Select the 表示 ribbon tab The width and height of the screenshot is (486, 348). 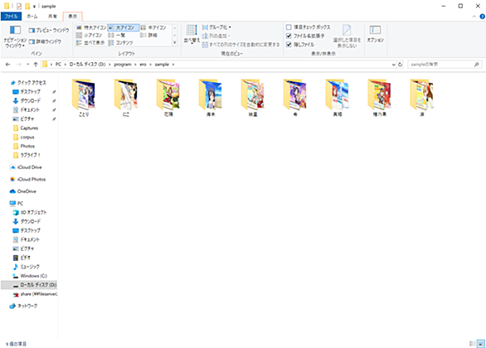[72, 17]
